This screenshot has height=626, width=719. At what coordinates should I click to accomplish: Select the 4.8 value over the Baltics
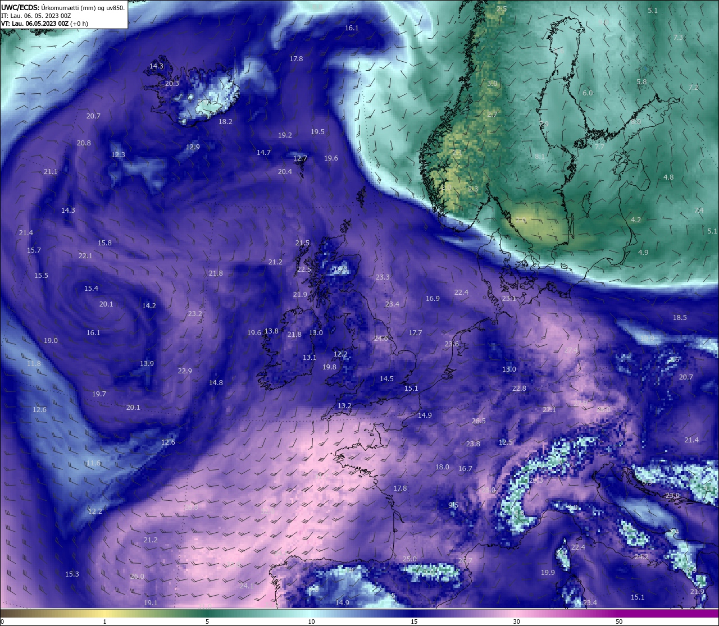point(668,177)
